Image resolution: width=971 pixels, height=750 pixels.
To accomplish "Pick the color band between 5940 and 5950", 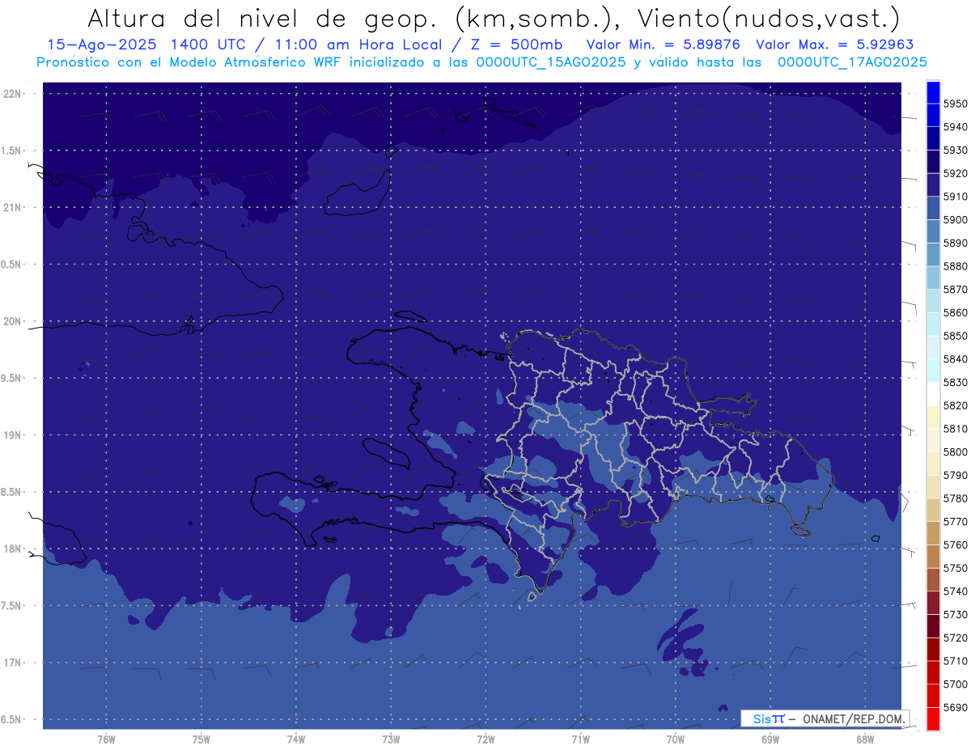I will [x=933, y=116].
